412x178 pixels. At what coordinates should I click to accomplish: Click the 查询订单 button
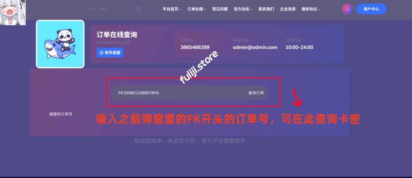click(256, 93)
